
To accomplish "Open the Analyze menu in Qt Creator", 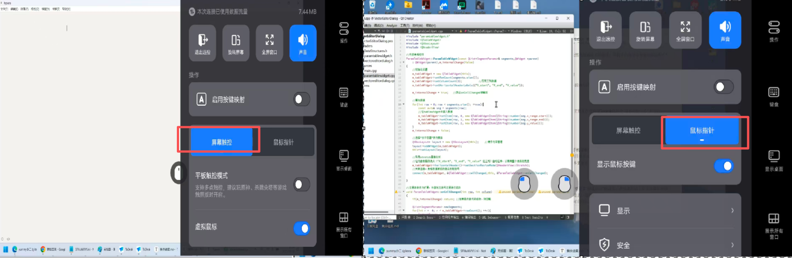I will [392, 26].
